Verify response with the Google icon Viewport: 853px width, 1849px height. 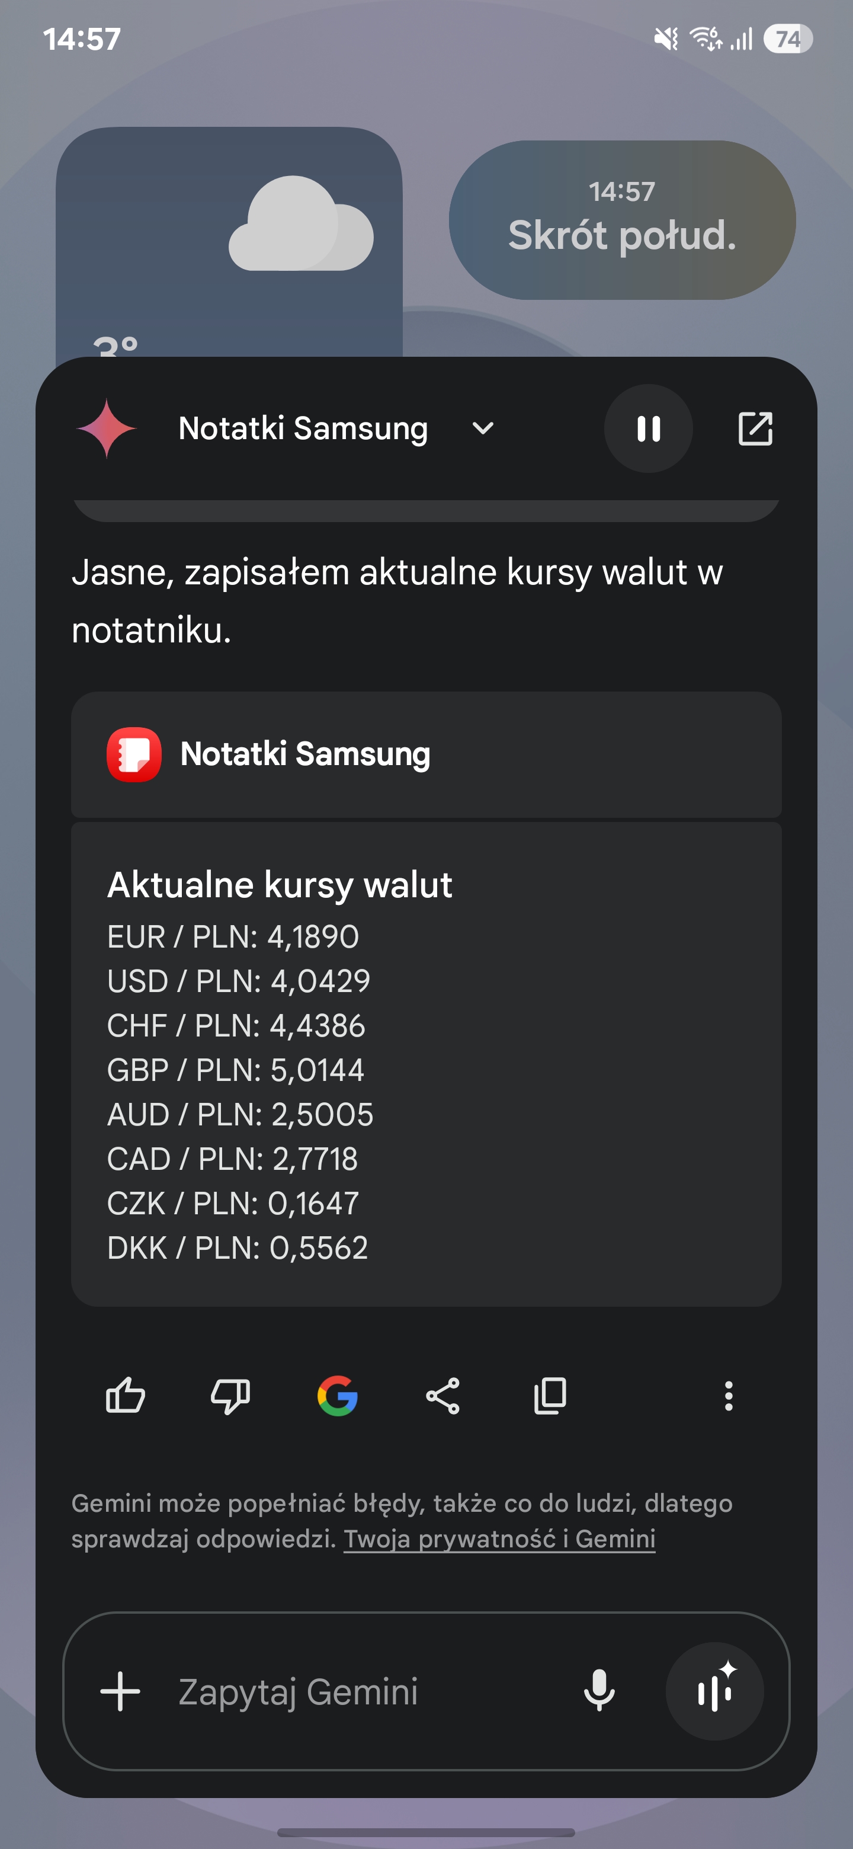coord(337,1396)
